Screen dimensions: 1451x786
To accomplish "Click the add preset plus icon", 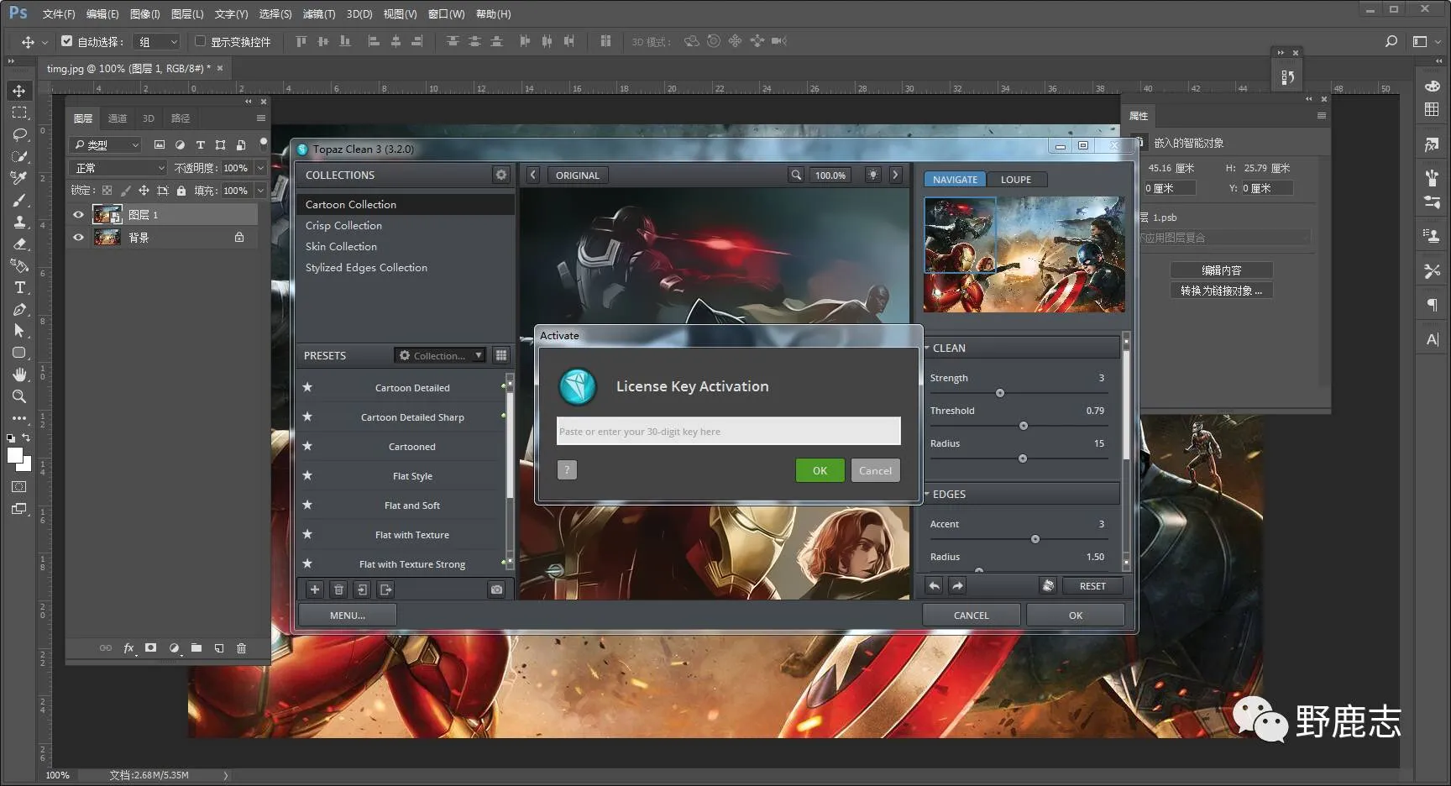I will coord(315,589).
